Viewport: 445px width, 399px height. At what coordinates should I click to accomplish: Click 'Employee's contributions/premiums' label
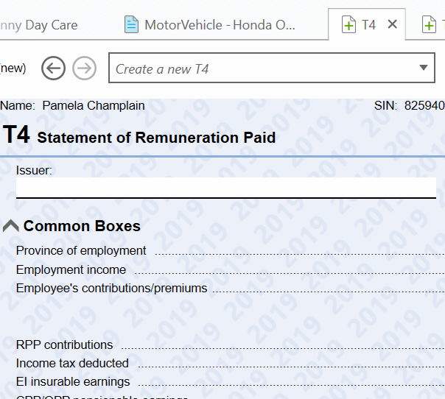pos(111,288)
